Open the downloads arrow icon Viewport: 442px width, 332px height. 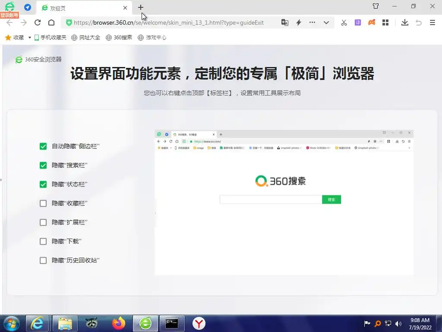(405, 22)
